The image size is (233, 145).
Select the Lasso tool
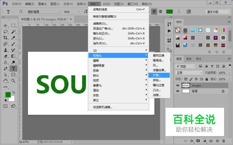[6, 32]
